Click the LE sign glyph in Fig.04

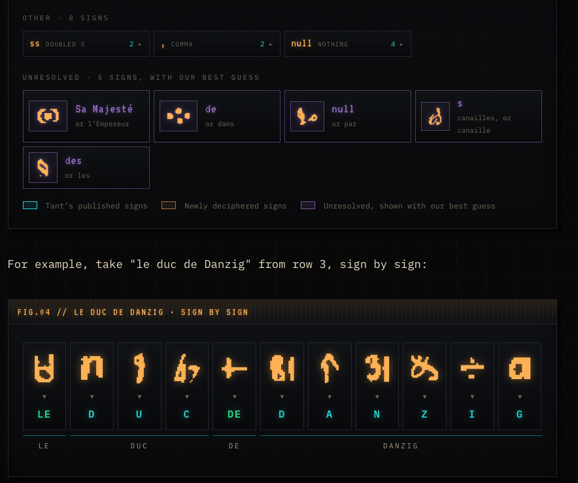pos(44,368)
